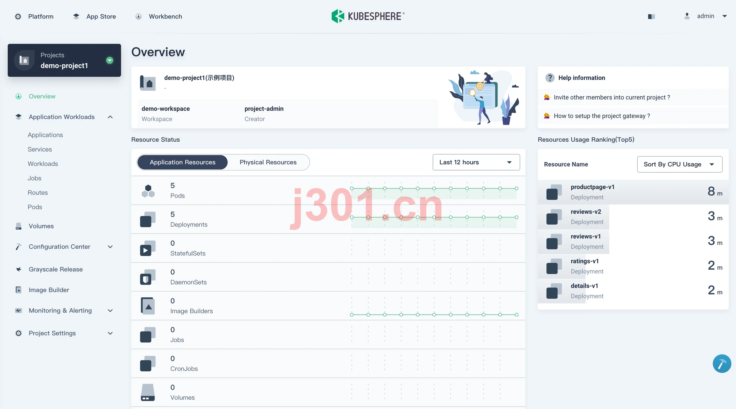Collapse the Application Workloads section
Viewport: 736px width, 409px height.
click(110, 117)
